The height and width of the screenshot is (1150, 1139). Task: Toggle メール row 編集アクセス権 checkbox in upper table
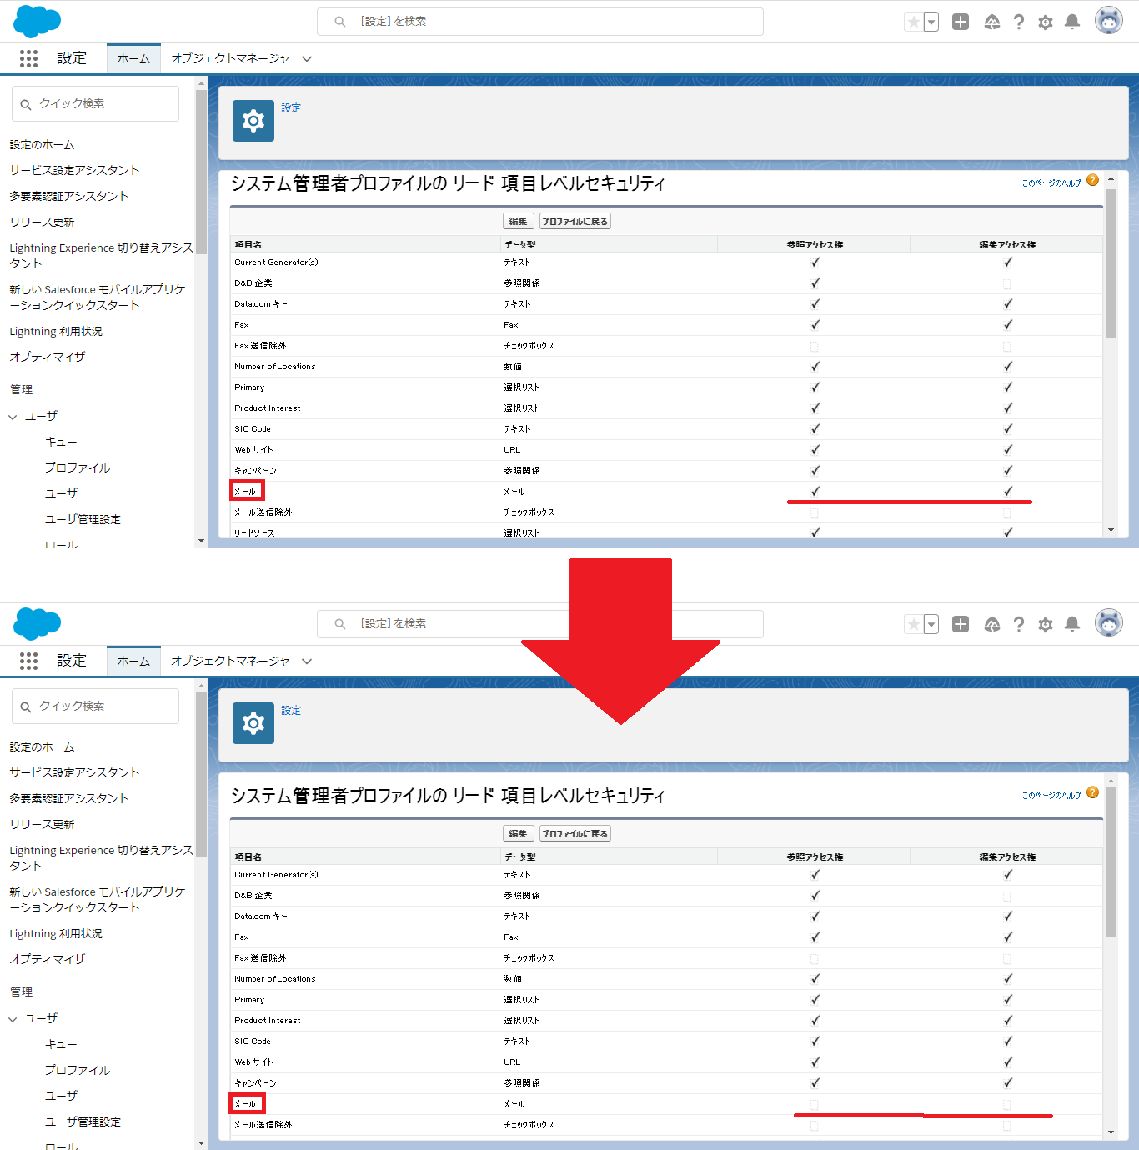pos(1008,492)
